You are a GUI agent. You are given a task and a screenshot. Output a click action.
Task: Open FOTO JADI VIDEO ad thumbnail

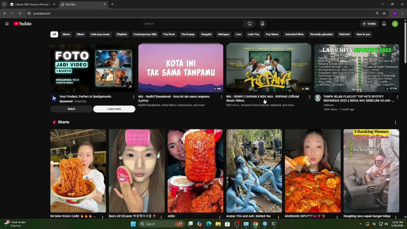pos(93,68)
